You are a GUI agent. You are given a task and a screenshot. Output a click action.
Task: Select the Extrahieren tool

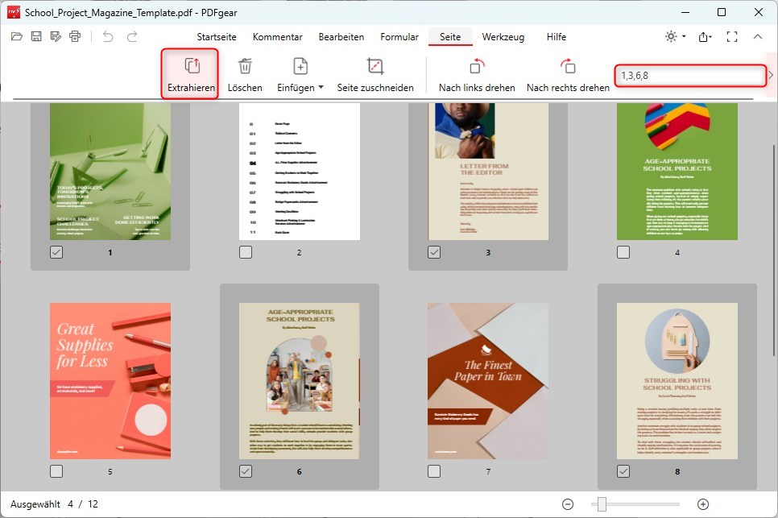click(x=189, y=72)
